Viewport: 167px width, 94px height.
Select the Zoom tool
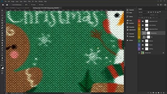[2, 60]
